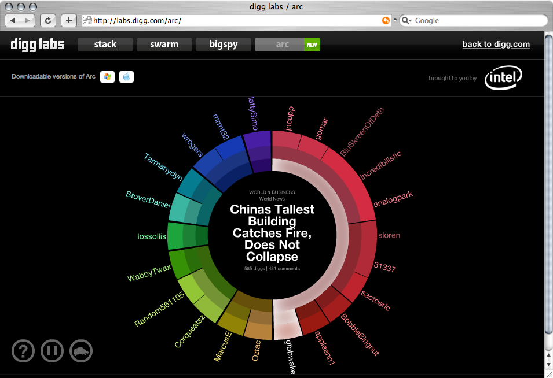Follow the back to digg.com link

coord(496,44)
